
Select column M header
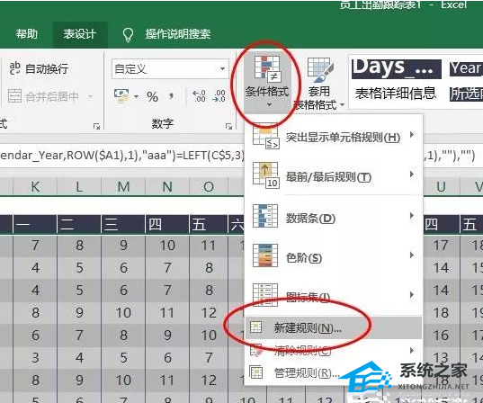click(x=123, y=187)
